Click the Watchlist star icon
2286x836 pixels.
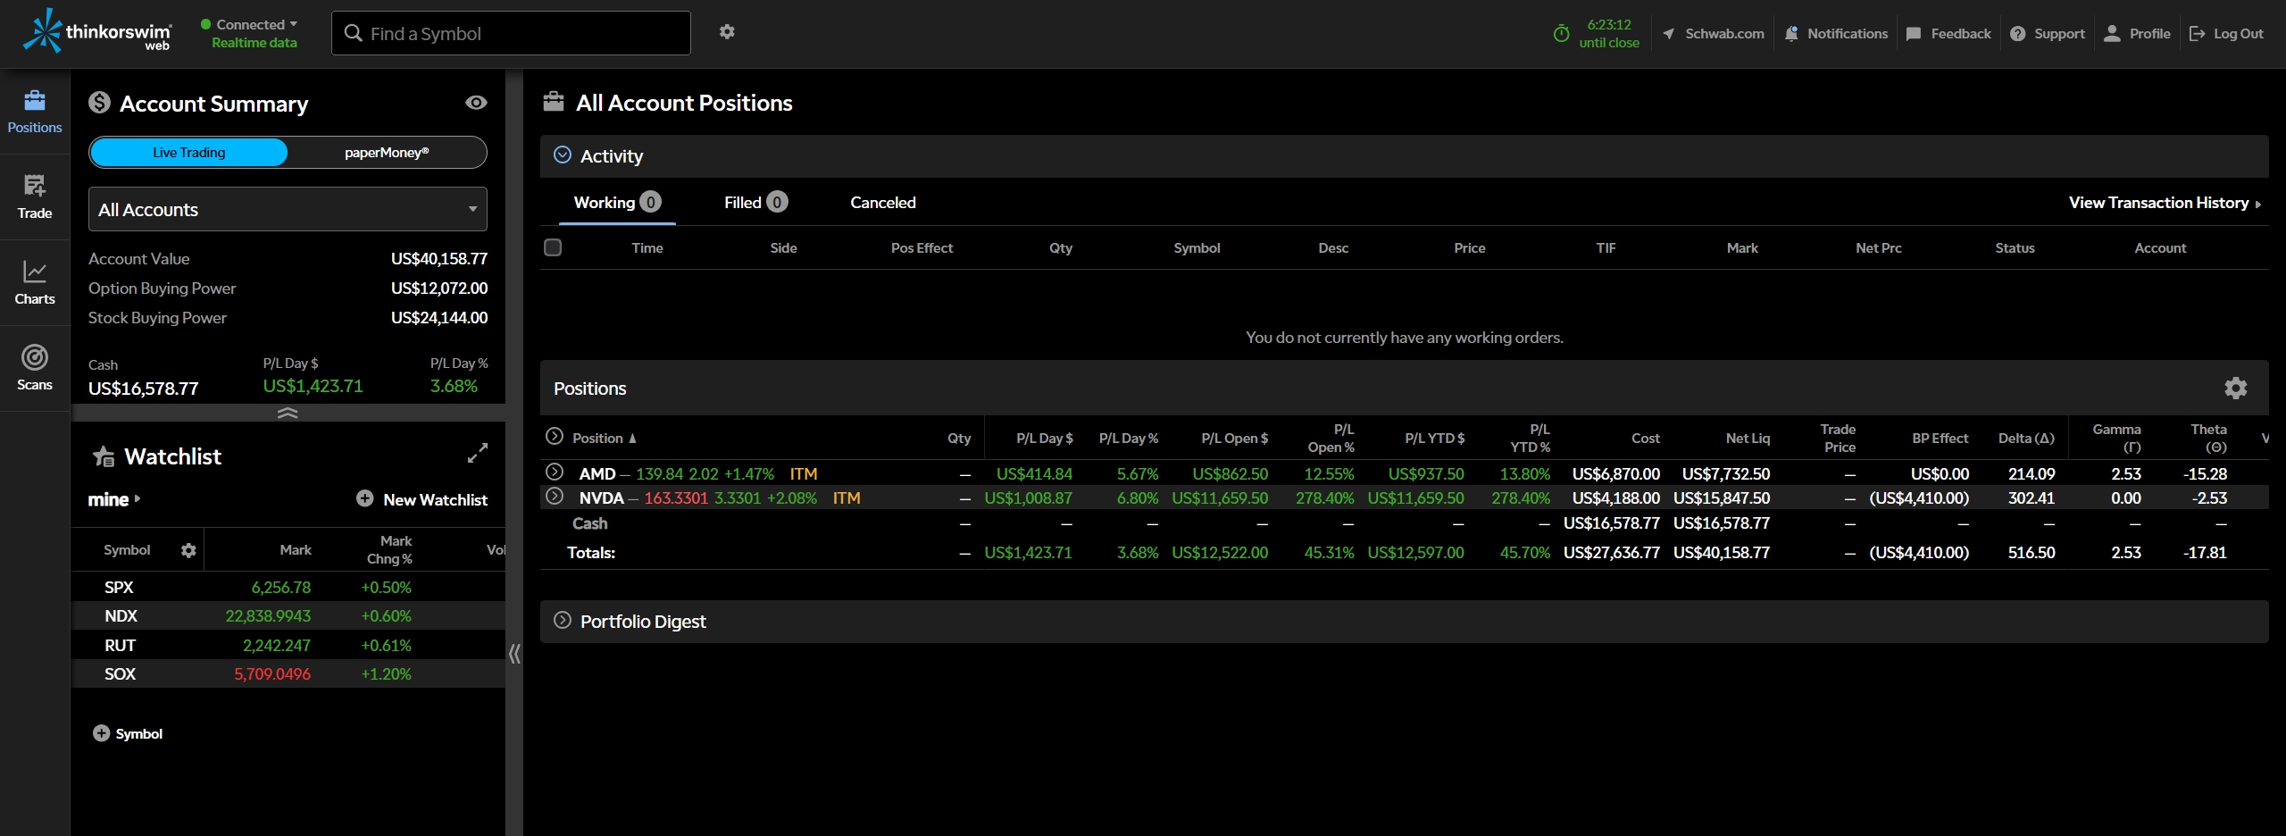(104, 456)
